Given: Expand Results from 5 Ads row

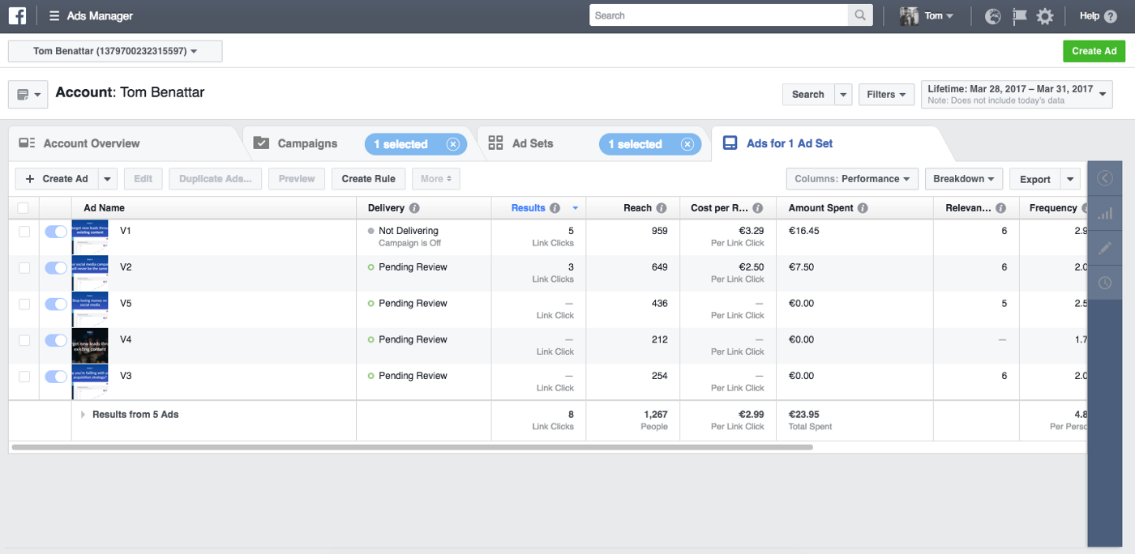Looking at the screenshot, I should click(x=83, y=415).
